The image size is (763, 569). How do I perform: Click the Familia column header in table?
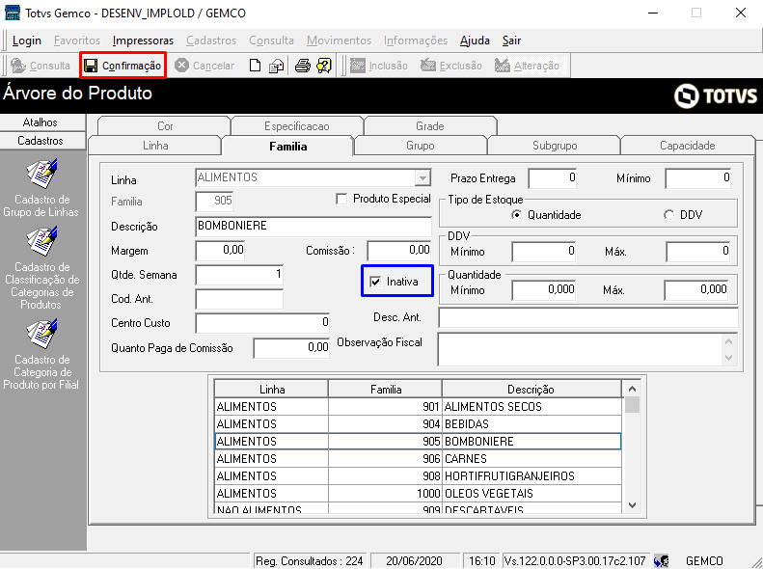coord(386,389)
